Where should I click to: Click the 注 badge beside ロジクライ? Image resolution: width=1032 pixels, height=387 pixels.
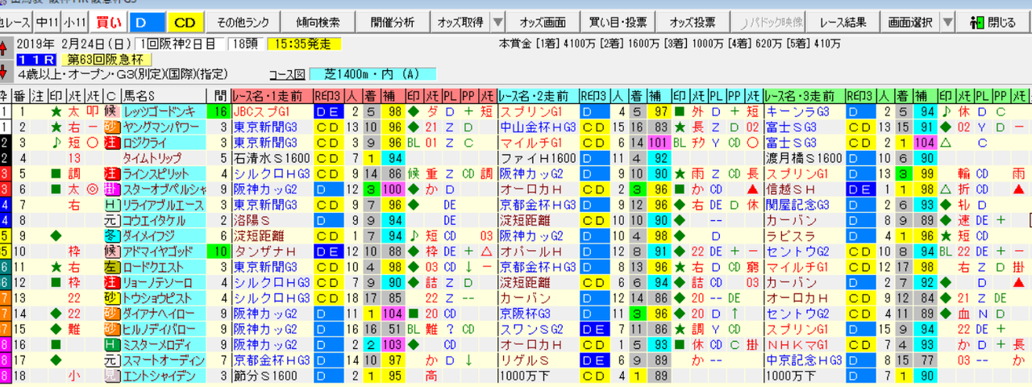[x=111, y=140]
